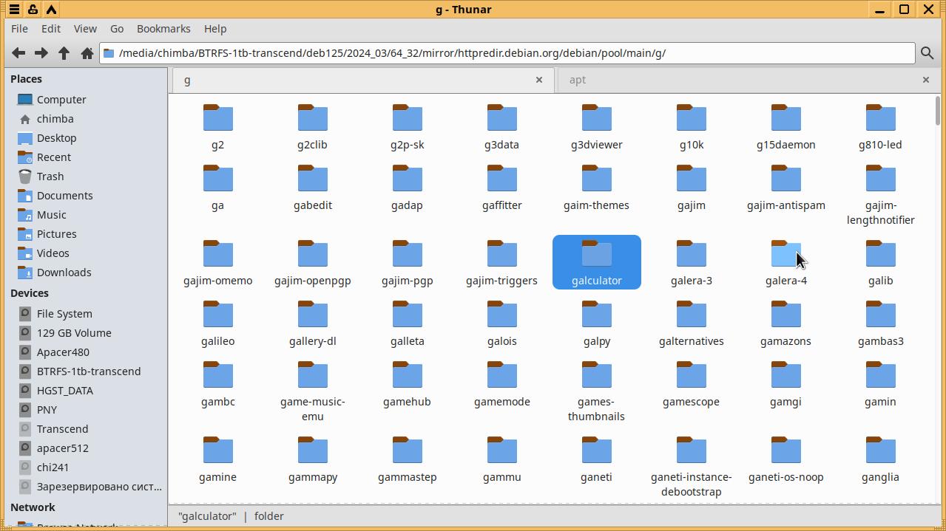
Task: Select the g3dviewer folder icon
Action: 597,118
